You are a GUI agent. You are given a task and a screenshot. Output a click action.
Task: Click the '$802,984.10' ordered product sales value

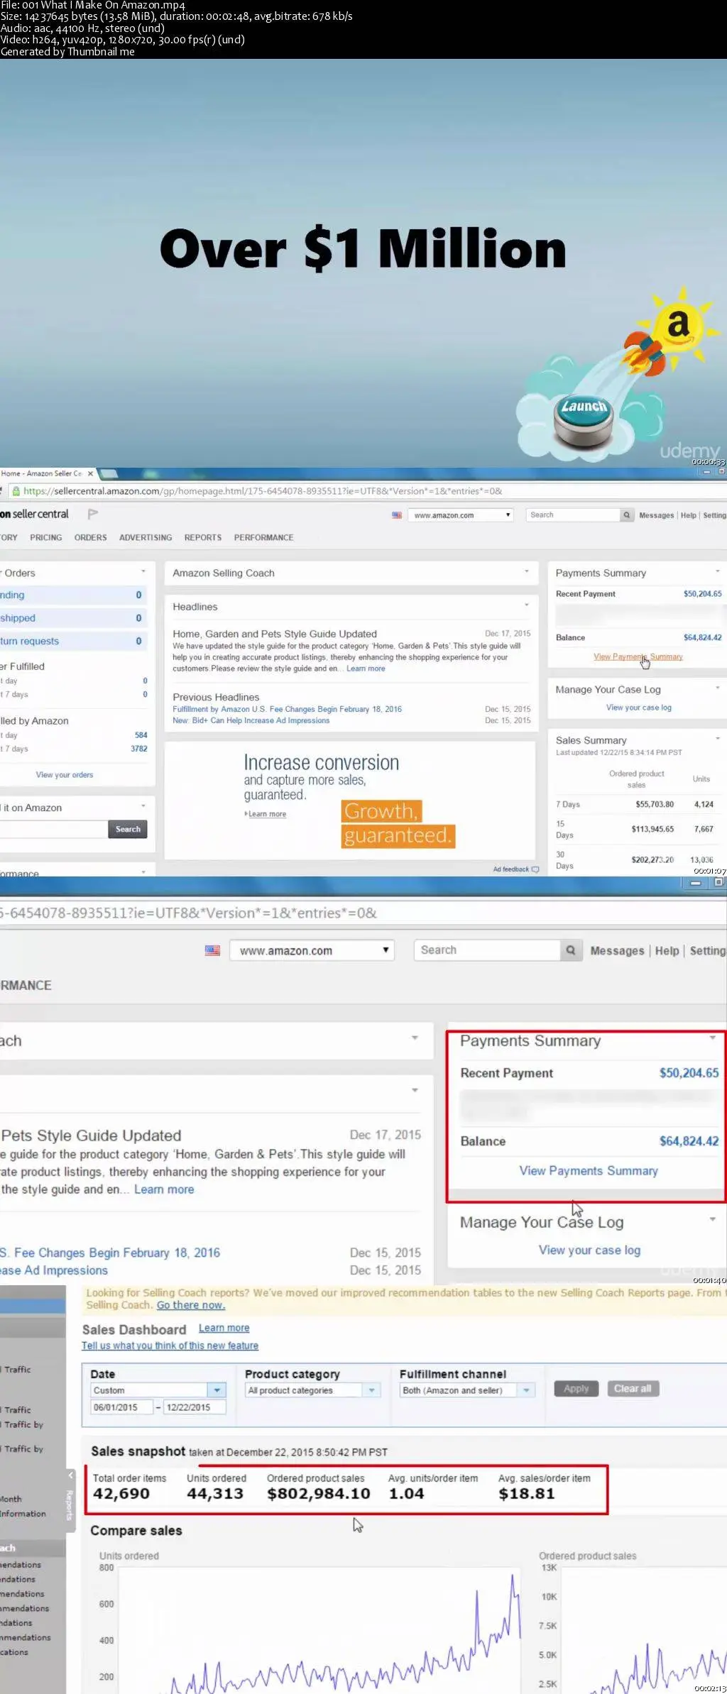point(319,1494)
